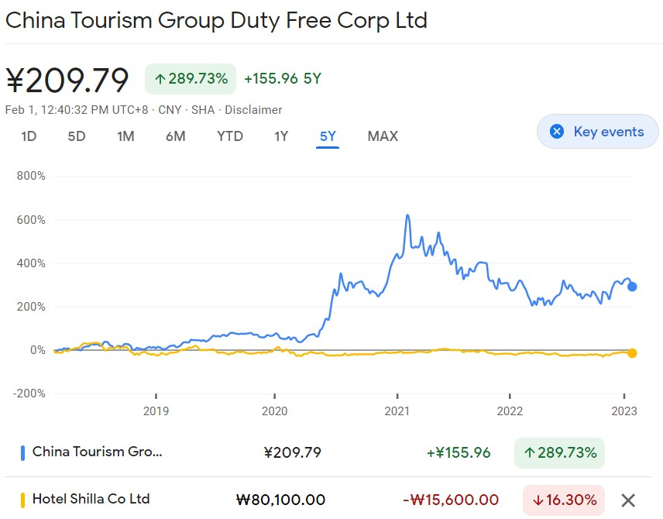663x519 pixels.
Task: Click the -₩15,600.00 change value
Action: click(x=451, y=500)
